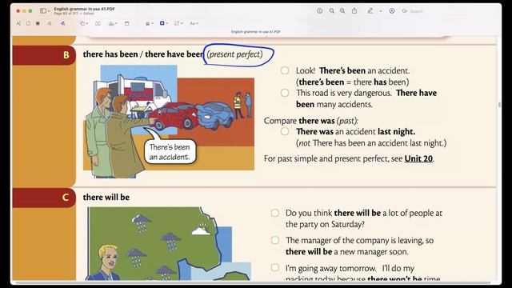Click the car accident illustration
Image resolution: width=512 pixels, height=288 pixels.
[x=169, y=121]
